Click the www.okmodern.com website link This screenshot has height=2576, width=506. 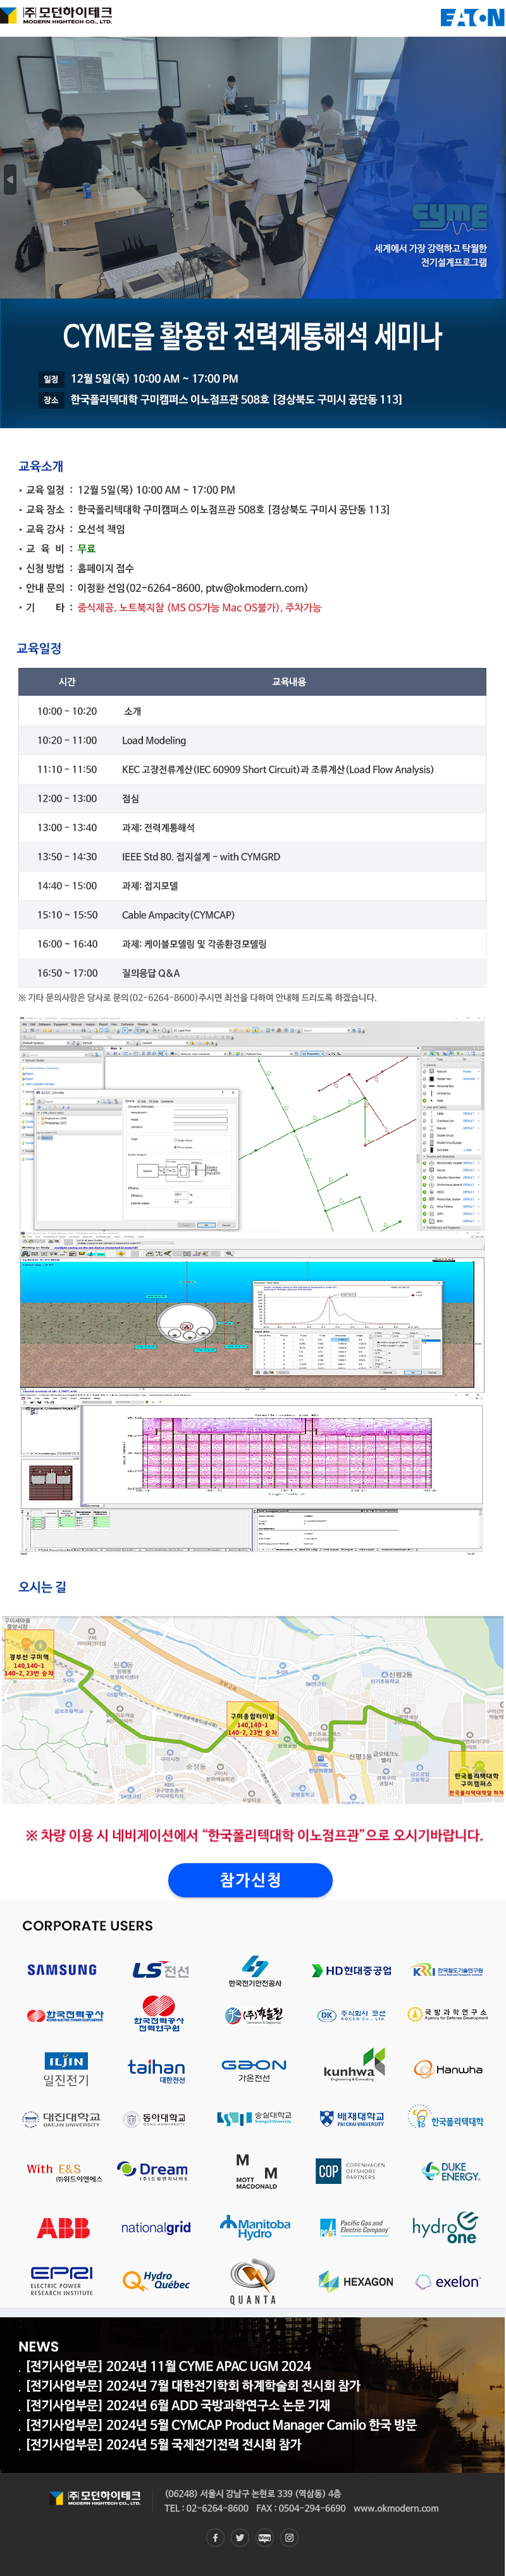[396, 2508]
